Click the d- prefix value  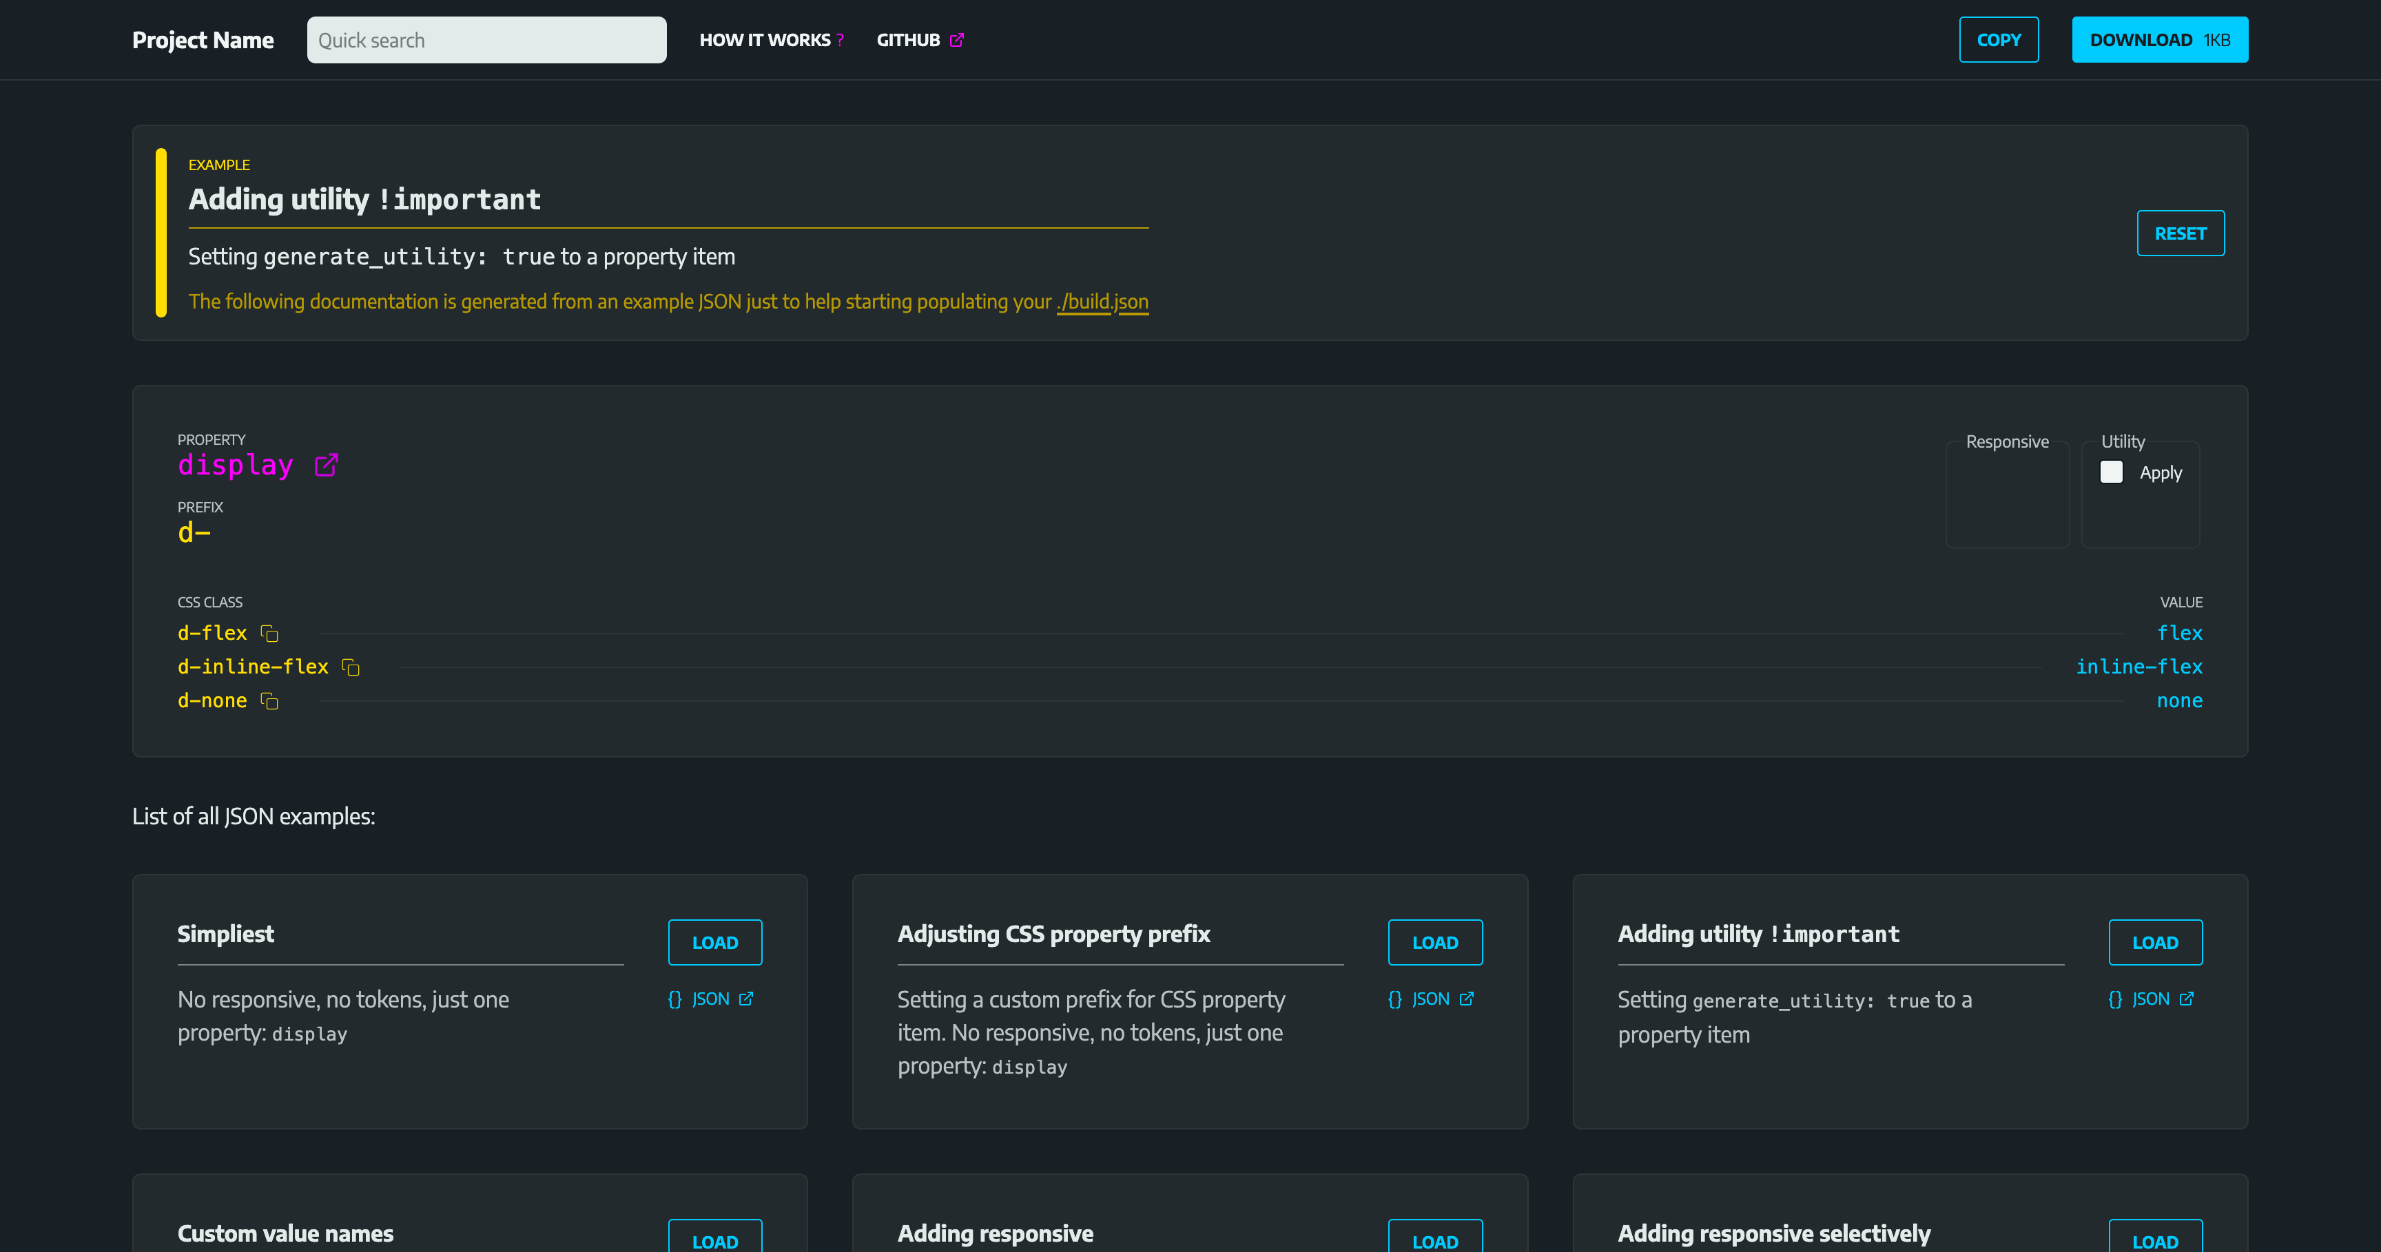(194, 532)
